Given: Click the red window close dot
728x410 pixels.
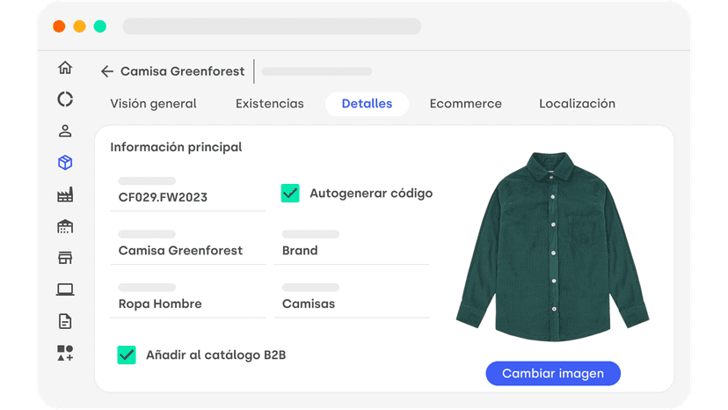Looking at the screenshot, I should 59,26.
